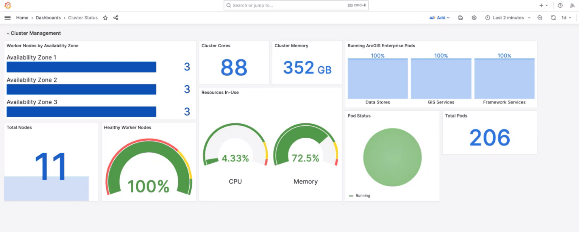Click the Grafana logo icon
579x232 pixels.
pyautogui.click(x=7, y=5)
